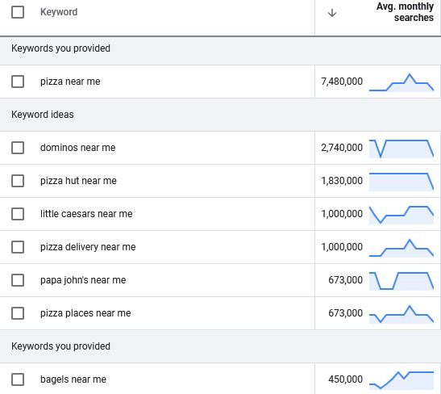View papa john's near me trend chart
This screenshot has height=394, width=441.
point(401,281)
